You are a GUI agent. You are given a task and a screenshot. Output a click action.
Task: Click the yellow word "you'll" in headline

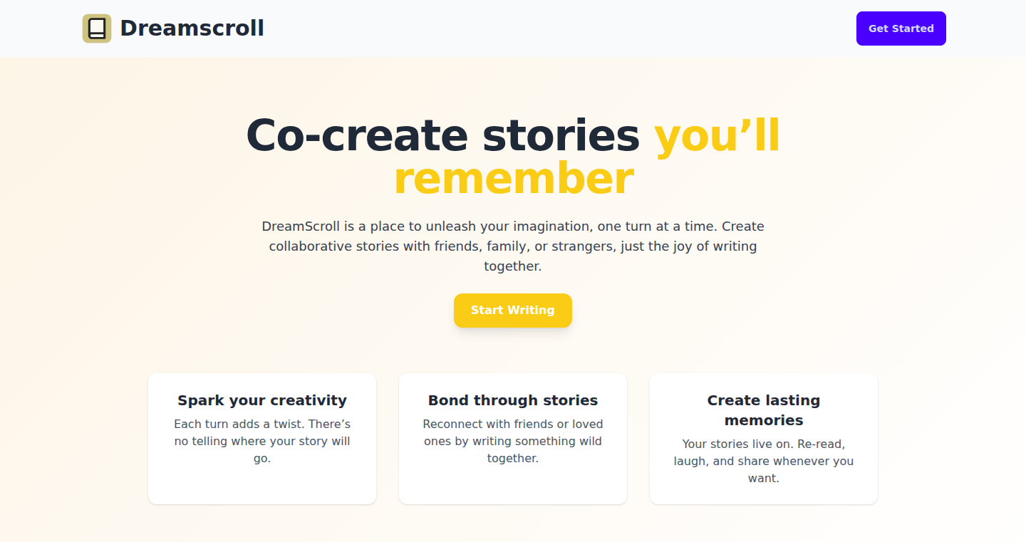click(x=717, y=135)
